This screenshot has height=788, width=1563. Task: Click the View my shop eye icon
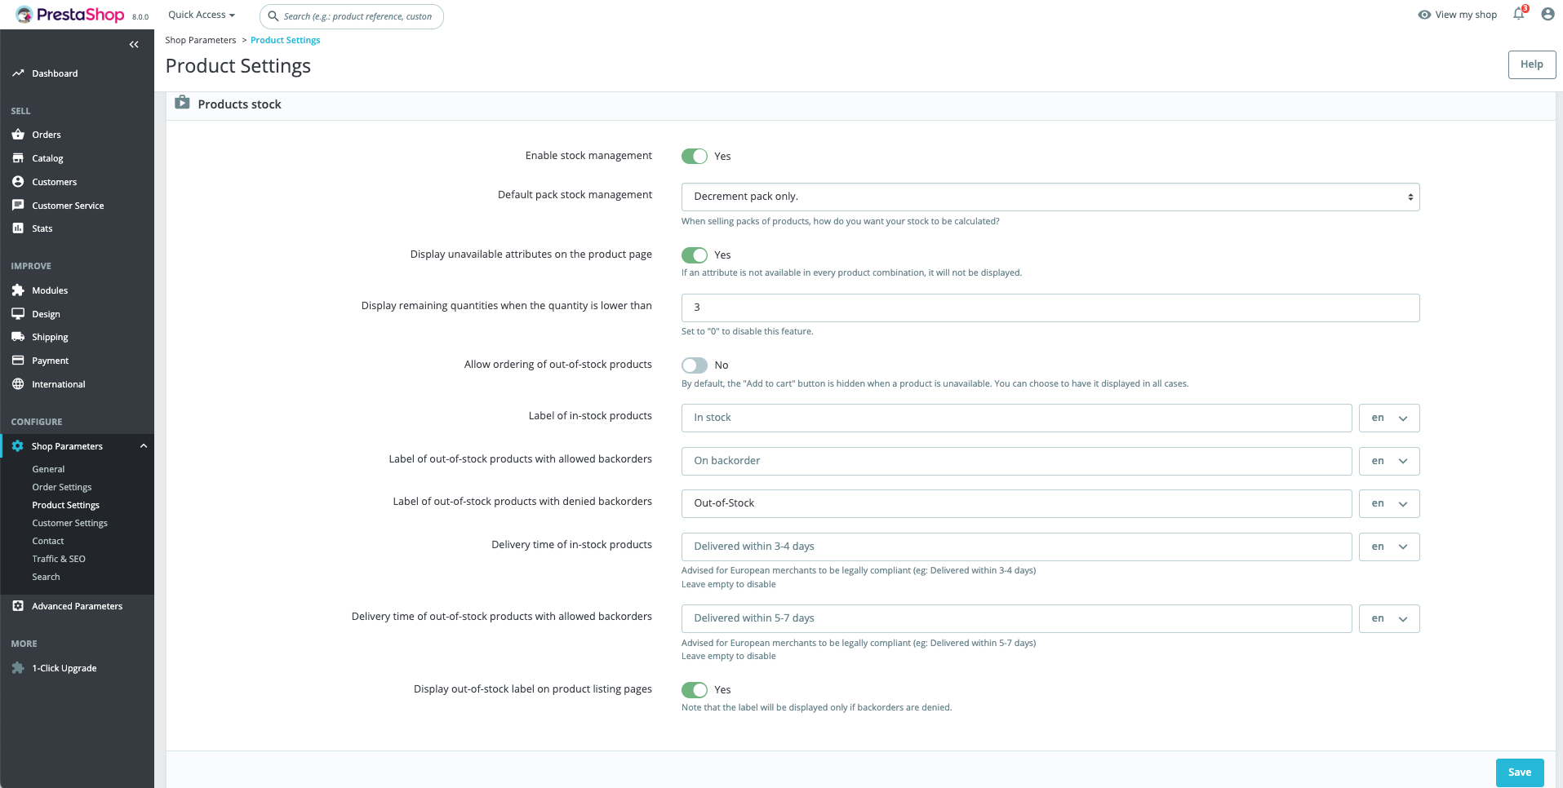(x=1424, y=15)
